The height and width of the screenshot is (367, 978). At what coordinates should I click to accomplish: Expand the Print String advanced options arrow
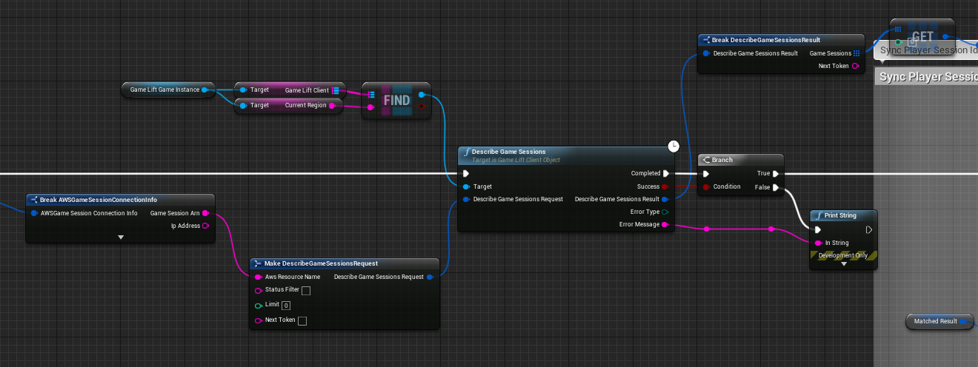coord(843,264)
